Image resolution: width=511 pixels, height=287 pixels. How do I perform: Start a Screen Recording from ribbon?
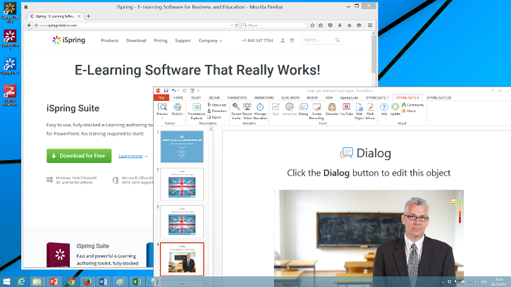[x=316, y=111]
